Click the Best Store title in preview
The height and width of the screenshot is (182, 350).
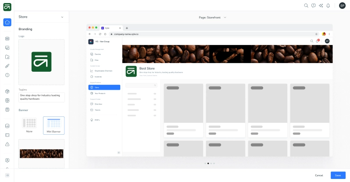coord(147,68)
